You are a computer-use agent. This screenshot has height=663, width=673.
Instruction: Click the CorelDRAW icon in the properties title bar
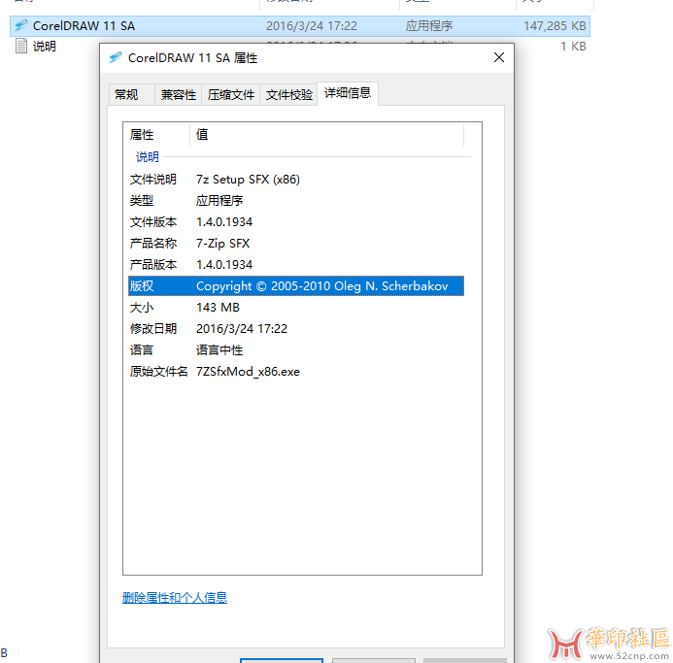pos(115,57)
